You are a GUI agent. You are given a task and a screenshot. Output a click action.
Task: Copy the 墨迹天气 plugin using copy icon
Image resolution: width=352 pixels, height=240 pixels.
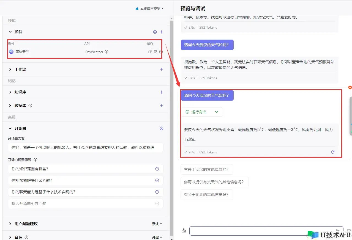click(150, 52)
